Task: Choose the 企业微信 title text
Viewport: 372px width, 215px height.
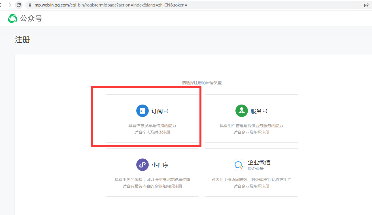Action: 259,162
